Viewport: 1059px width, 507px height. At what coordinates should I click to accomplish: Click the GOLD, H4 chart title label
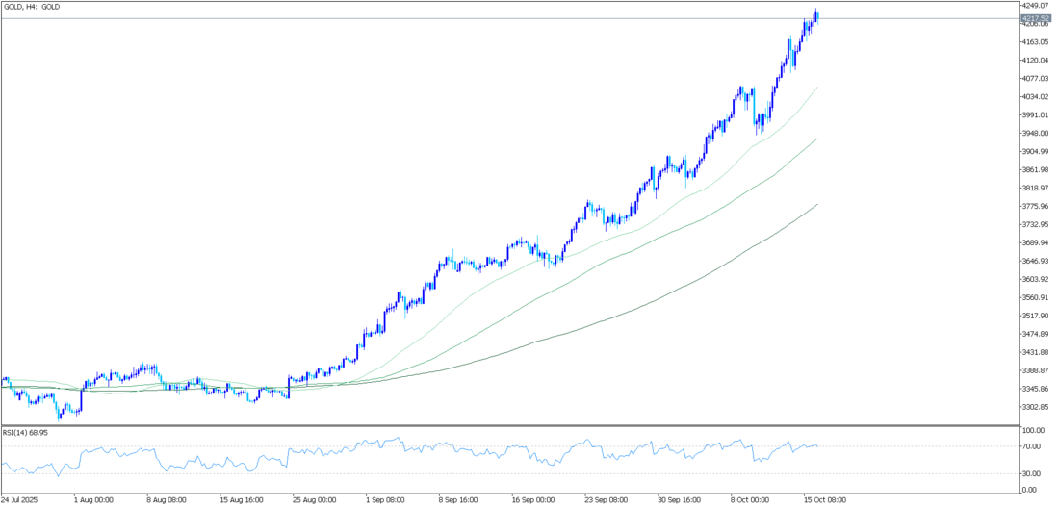tap(33, 7)
